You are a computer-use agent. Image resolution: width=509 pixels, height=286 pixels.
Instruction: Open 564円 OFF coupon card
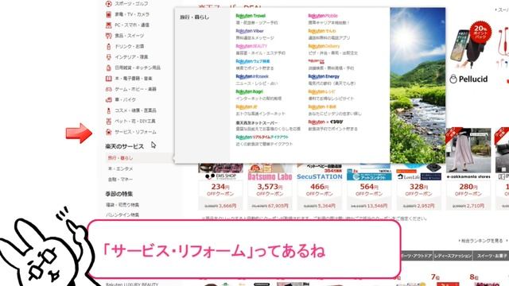point(369,187)
